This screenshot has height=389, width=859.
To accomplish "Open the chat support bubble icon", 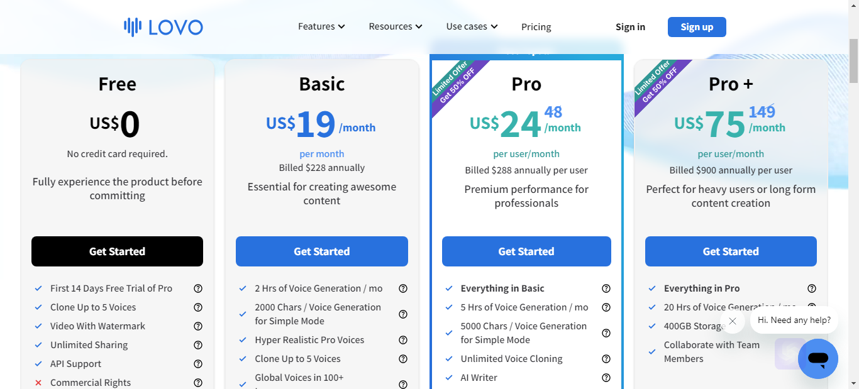I will point(817,359).
